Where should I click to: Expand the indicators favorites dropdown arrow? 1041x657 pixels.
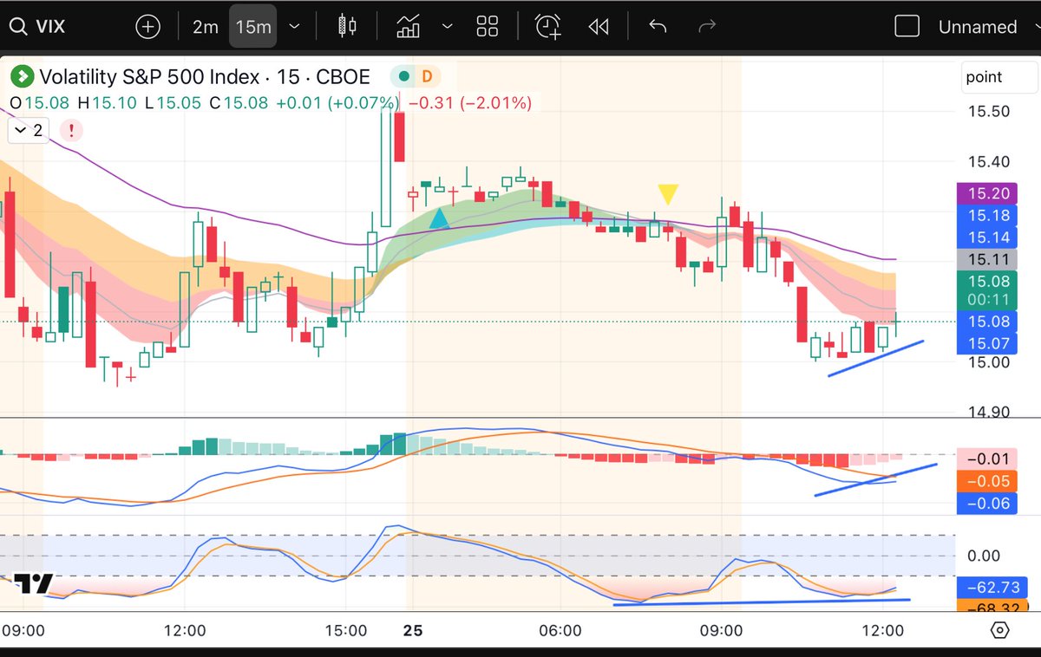click(448, 27)
